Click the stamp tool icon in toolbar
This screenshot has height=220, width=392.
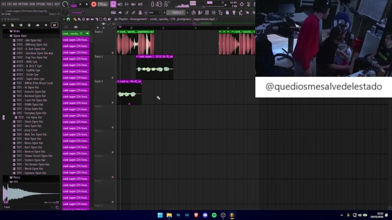click(x=140, y=13)
